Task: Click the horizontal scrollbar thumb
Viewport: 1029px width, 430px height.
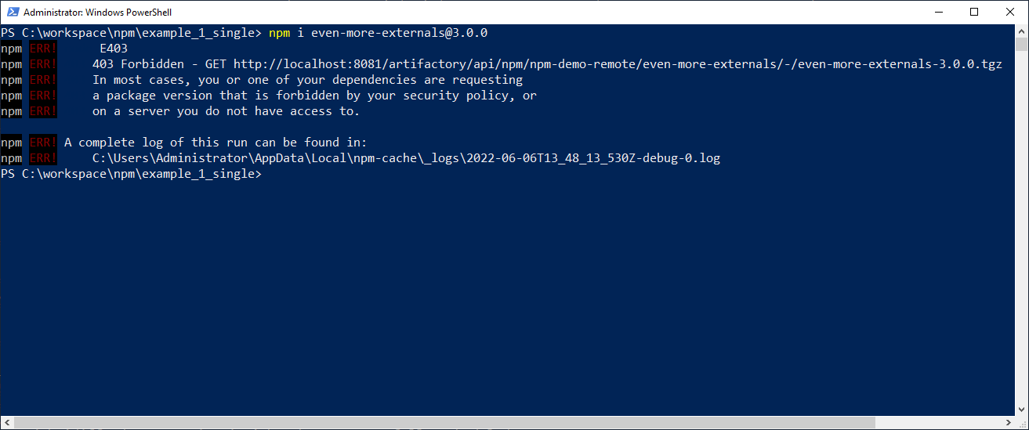Action: 502,423
